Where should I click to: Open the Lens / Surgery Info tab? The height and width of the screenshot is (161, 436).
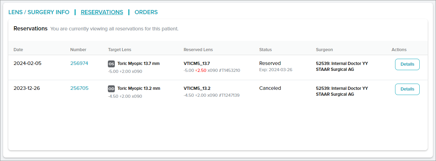[x=39, y=12]
